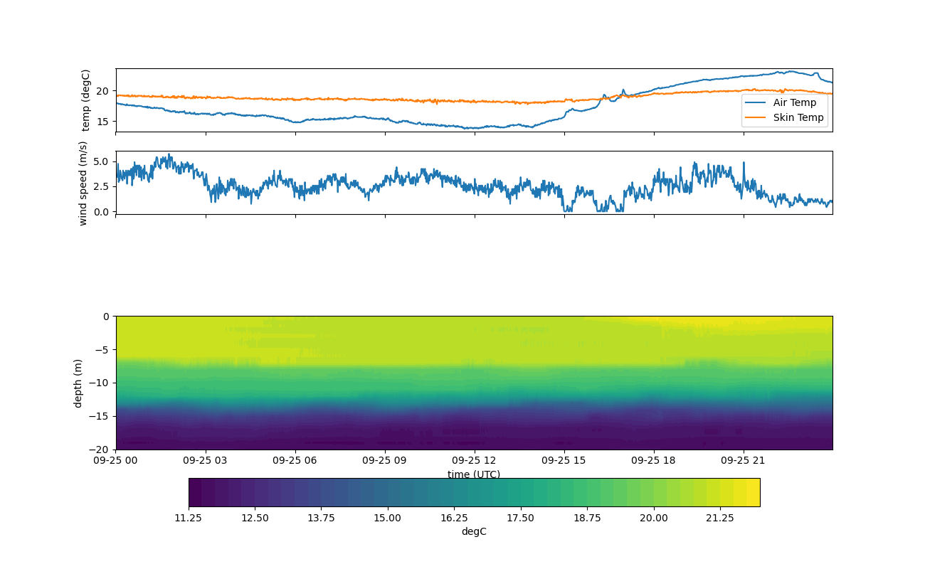This screenshot has width=925, height=569.
Task: Click the 11.25 colorbar tick label
Action: tap(189, 518)
